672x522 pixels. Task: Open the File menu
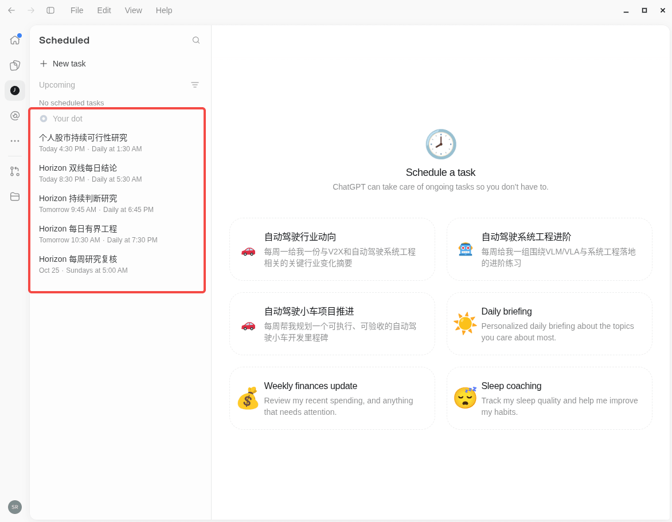tap(77, 10)
